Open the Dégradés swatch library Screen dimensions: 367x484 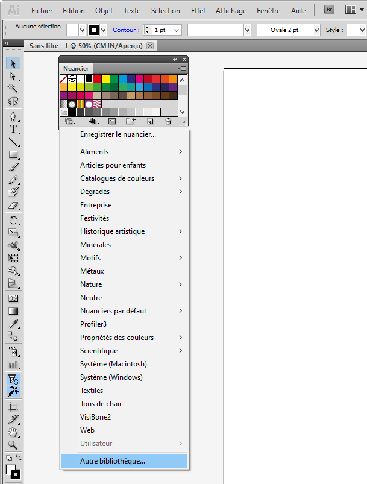[x=124, y=192]
